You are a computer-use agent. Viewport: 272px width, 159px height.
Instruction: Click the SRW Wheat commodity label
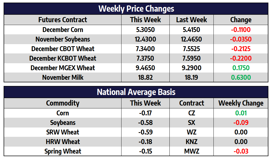pos(63,132)
